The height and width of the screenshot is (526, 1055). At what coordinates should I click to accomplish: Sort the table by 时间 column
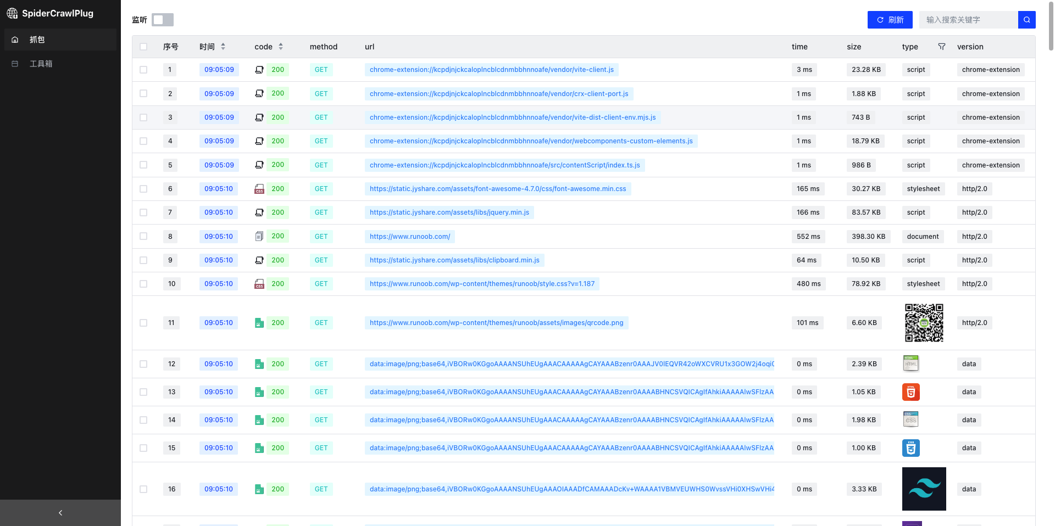(223, 47)
